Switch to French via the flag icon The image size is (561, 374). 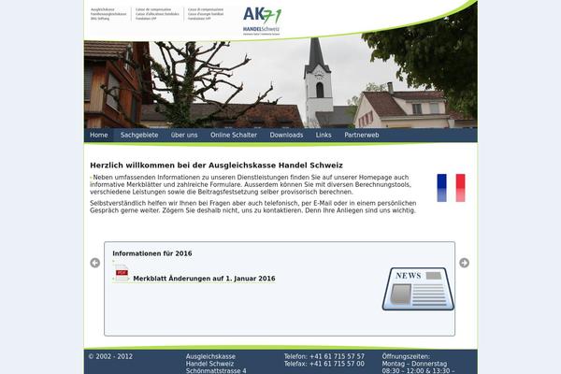(452, 188)
